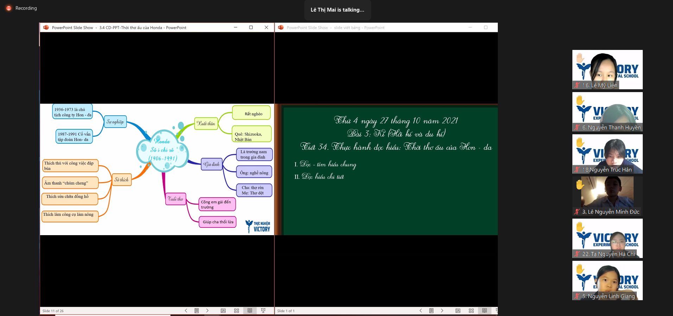Start Slide Show from Honda window status bar
This screenshot has width=673, height=316.
click(x=263, y=311)
